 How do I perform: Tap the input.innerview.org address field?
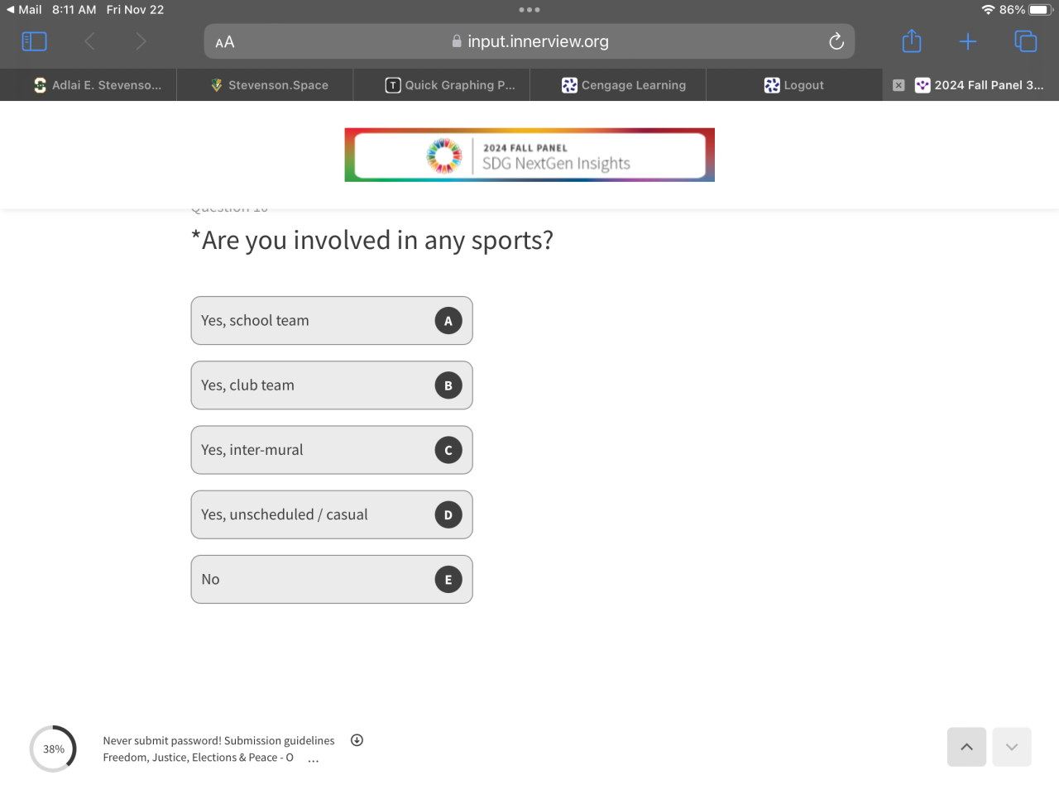pos(529,41)
